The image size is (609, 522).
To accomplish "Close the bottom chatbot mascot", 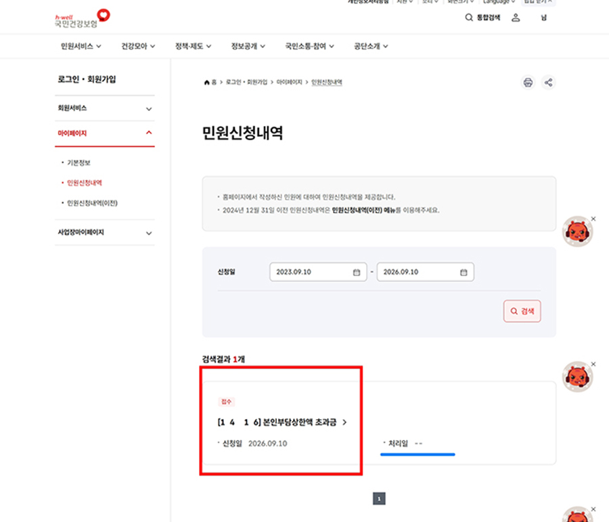I will [x=593, y=509].
